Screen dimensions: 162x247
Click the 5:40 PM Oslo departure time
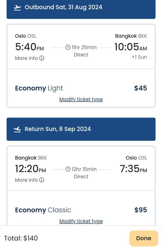29,47
